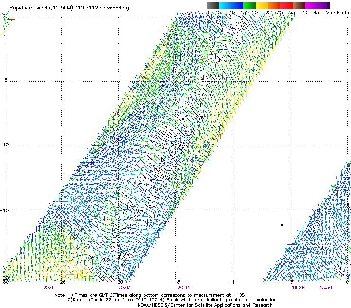The width and height of the screenshot is (351, 308).
Task: Click the brown 35-40 knots legend segment
Action: [299, 6]
